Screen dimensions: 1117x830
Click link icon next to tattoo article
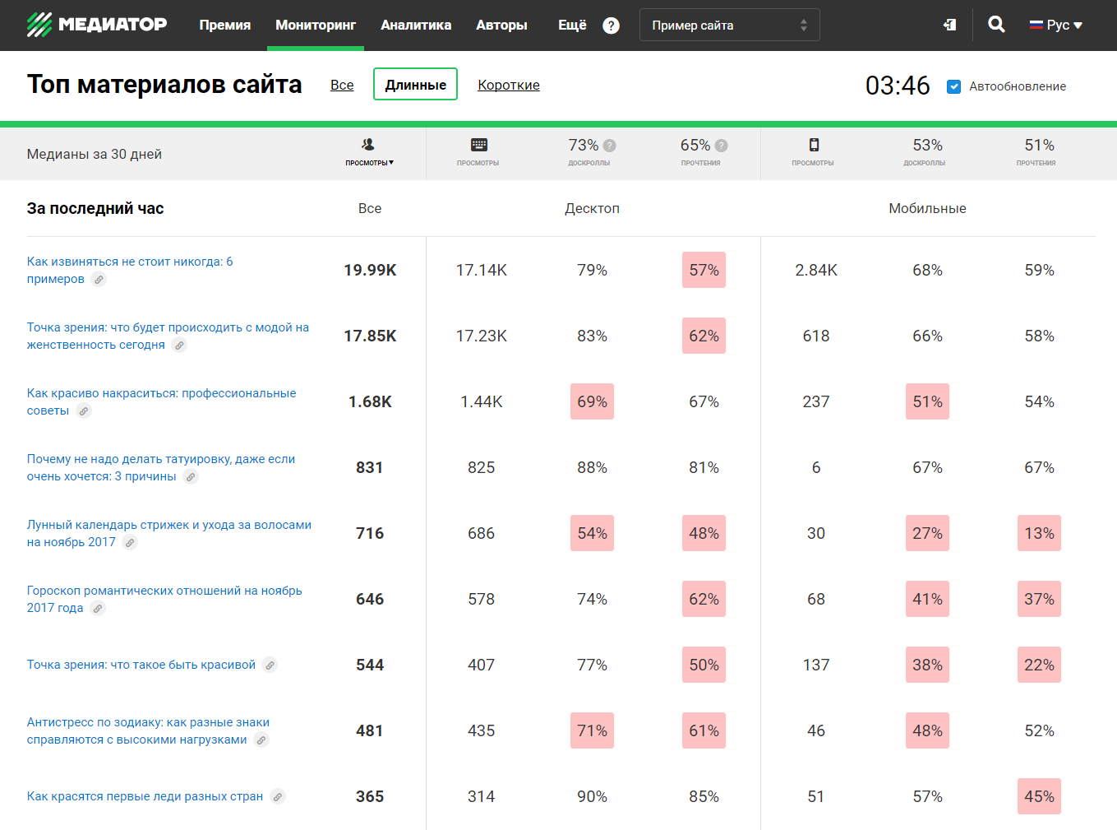[191, 477]
